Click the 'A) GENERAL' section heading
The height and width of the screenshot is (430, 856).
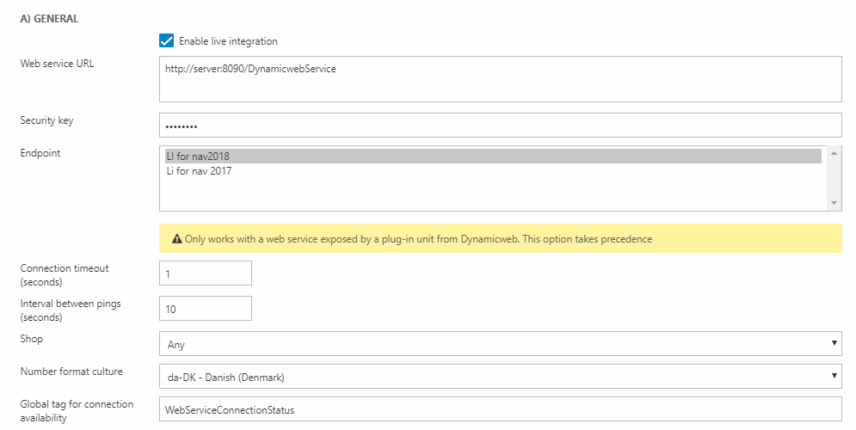click(x=49, y=18)
